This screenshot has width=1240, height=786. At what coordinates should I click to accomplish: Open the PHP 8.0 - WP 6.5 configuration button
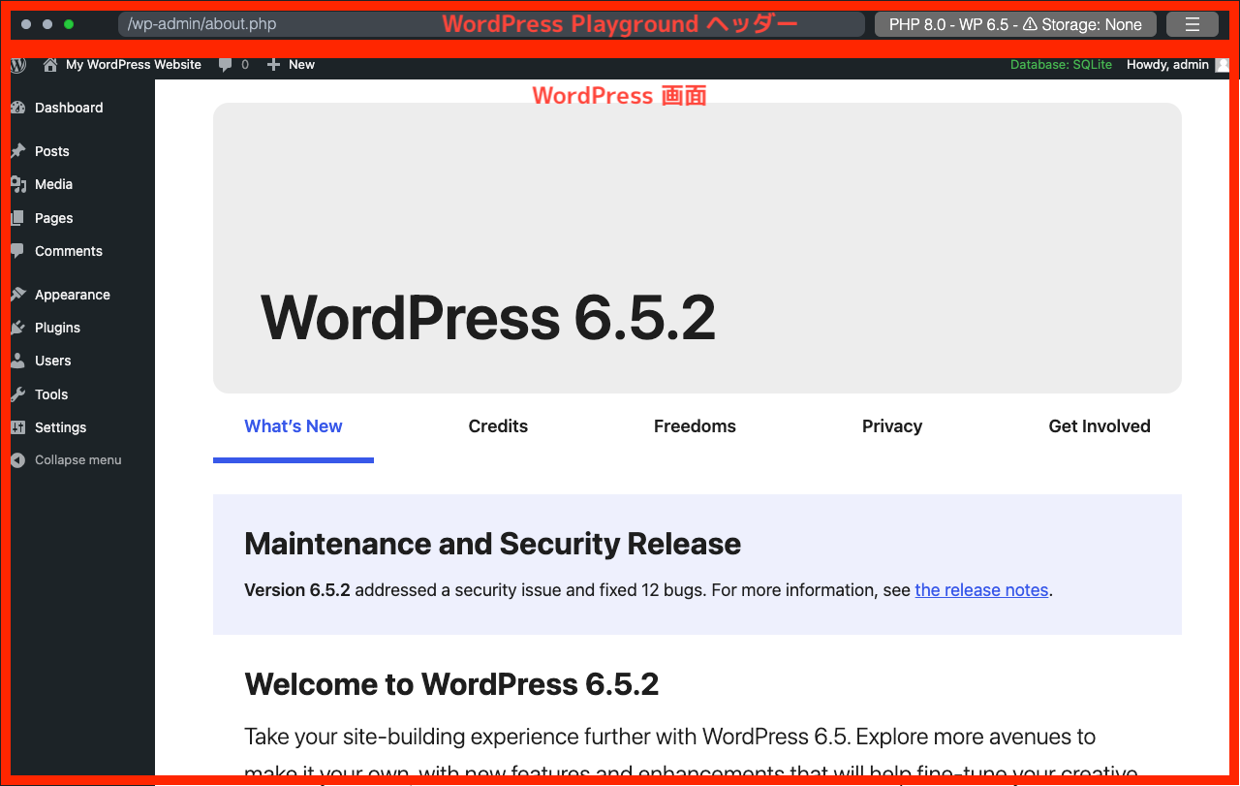point(1015,24)
